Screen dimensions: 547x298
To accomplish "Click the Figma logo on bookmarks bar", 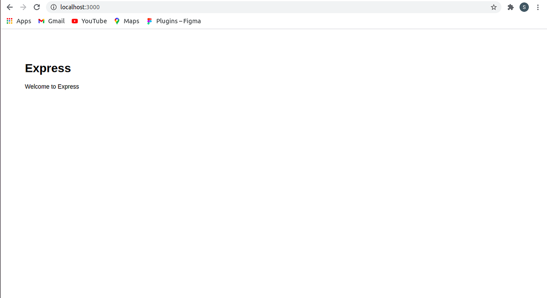I will [149, 21].
